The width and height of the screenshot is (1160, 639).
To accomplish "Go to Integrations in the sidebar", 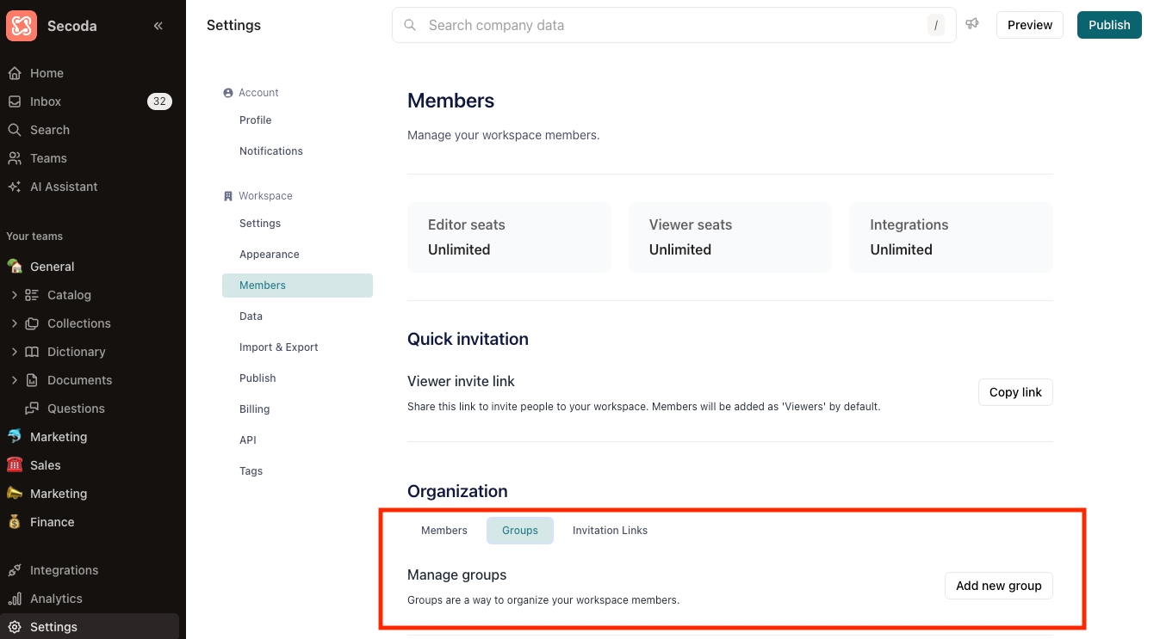I will (x=64, y=570).
